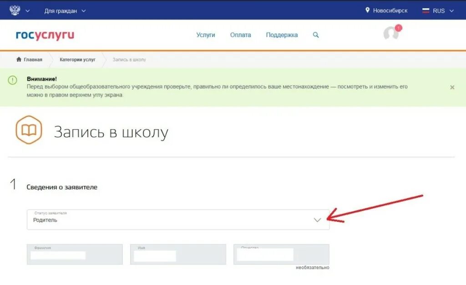
Task: Dismiss the Внимание warning banner
Action: (x=452, y=87)
